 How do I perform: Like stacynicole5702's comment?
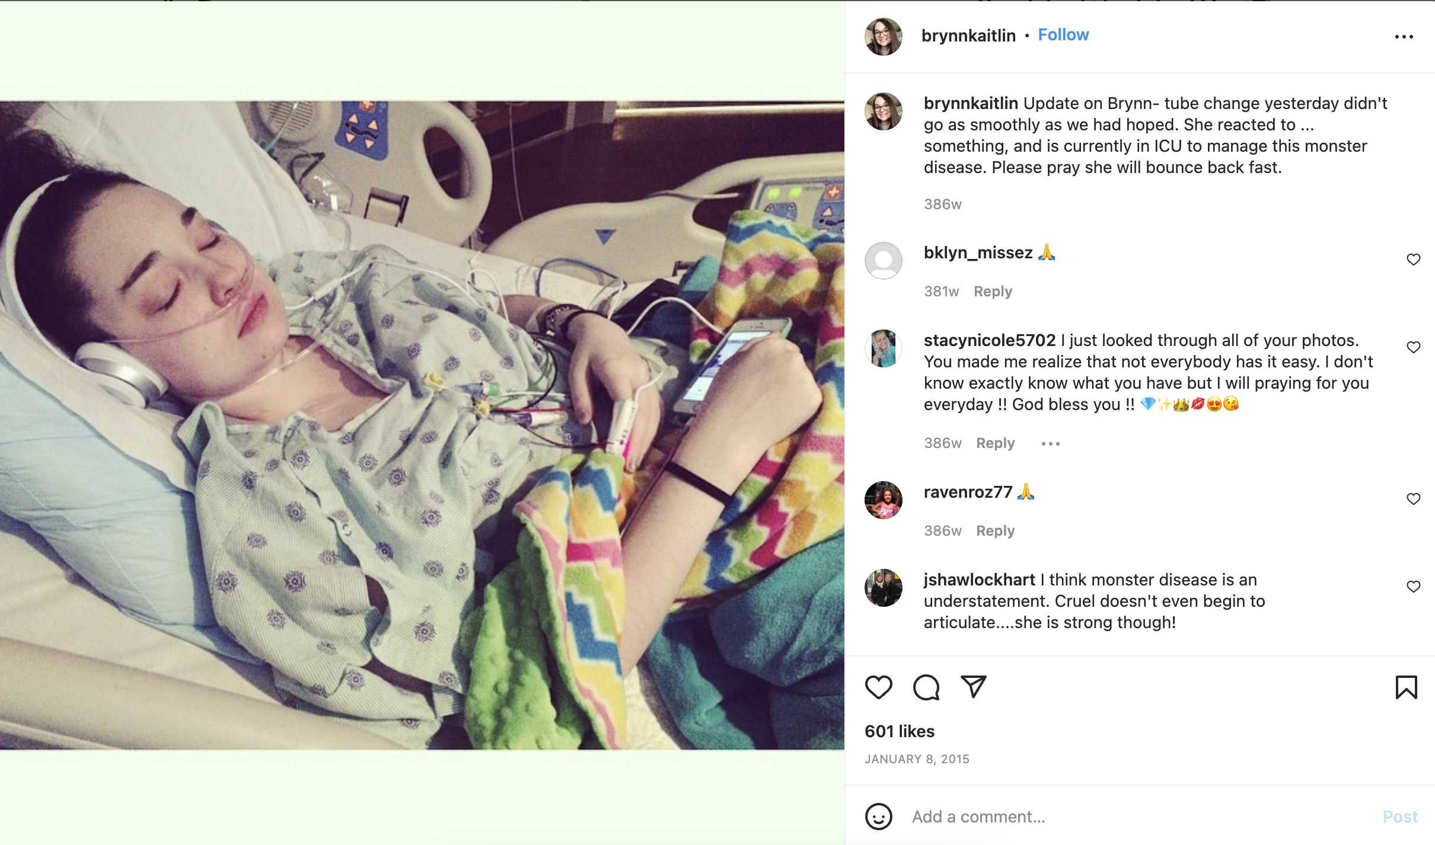point(1413,347)
